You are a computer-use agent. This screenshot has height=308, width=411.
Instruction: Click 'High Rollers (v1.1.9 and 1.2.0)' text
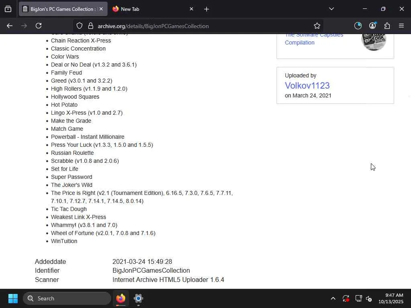89,89
